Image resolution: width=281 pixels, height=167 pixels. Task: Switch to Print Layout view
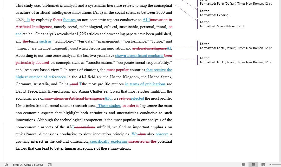[x=253, y=164]
